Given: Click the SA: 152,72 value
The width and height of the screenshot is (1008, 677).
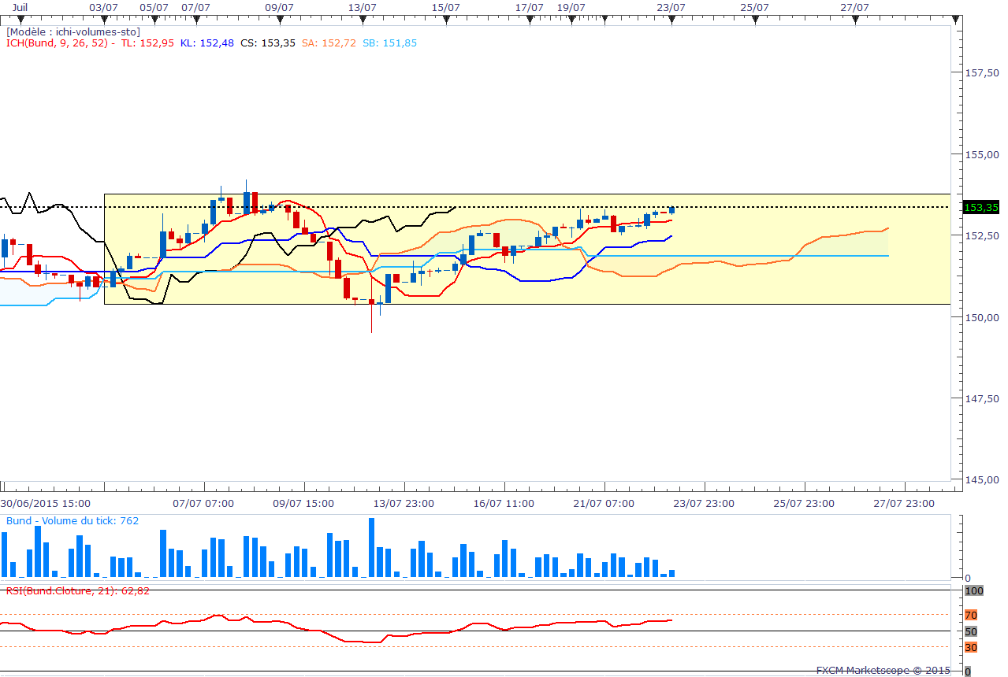Looking at the screenshot, I should 329,43.
